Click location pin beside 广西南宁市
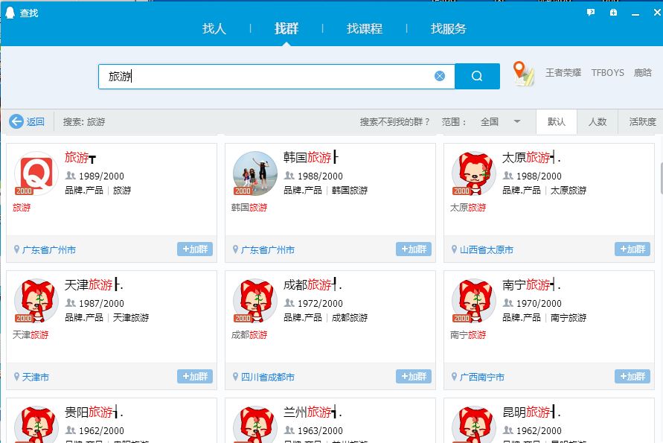 tap(454, 377)
